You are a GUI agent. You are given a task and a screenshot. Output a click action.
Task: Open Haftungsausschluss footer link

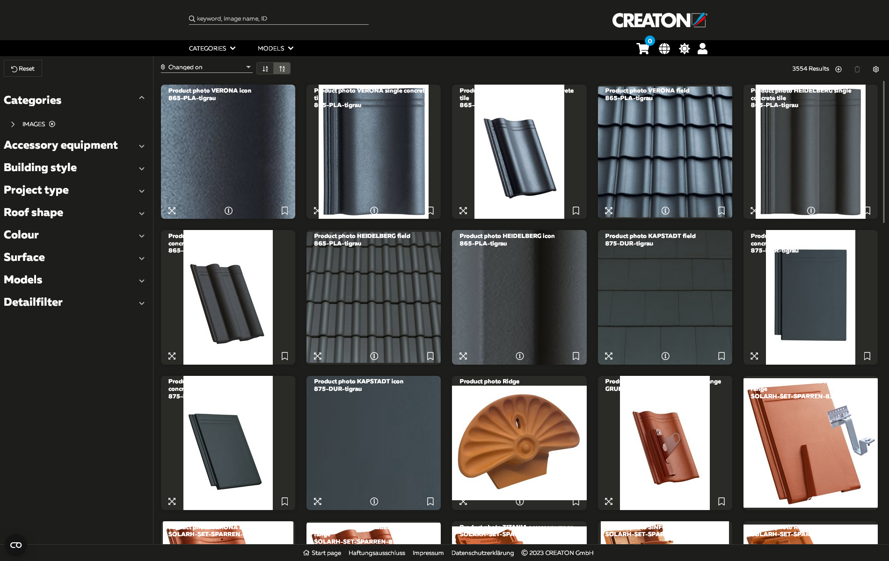coord(377,553)
